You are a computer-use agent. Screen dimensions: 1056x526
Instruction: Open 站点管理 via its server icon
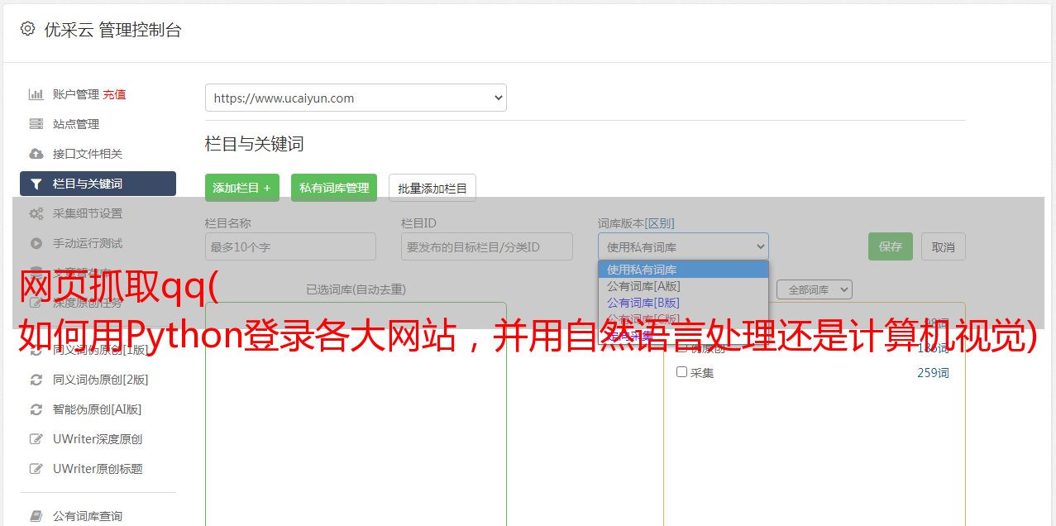pyautogui.click(x=36, y=124)
